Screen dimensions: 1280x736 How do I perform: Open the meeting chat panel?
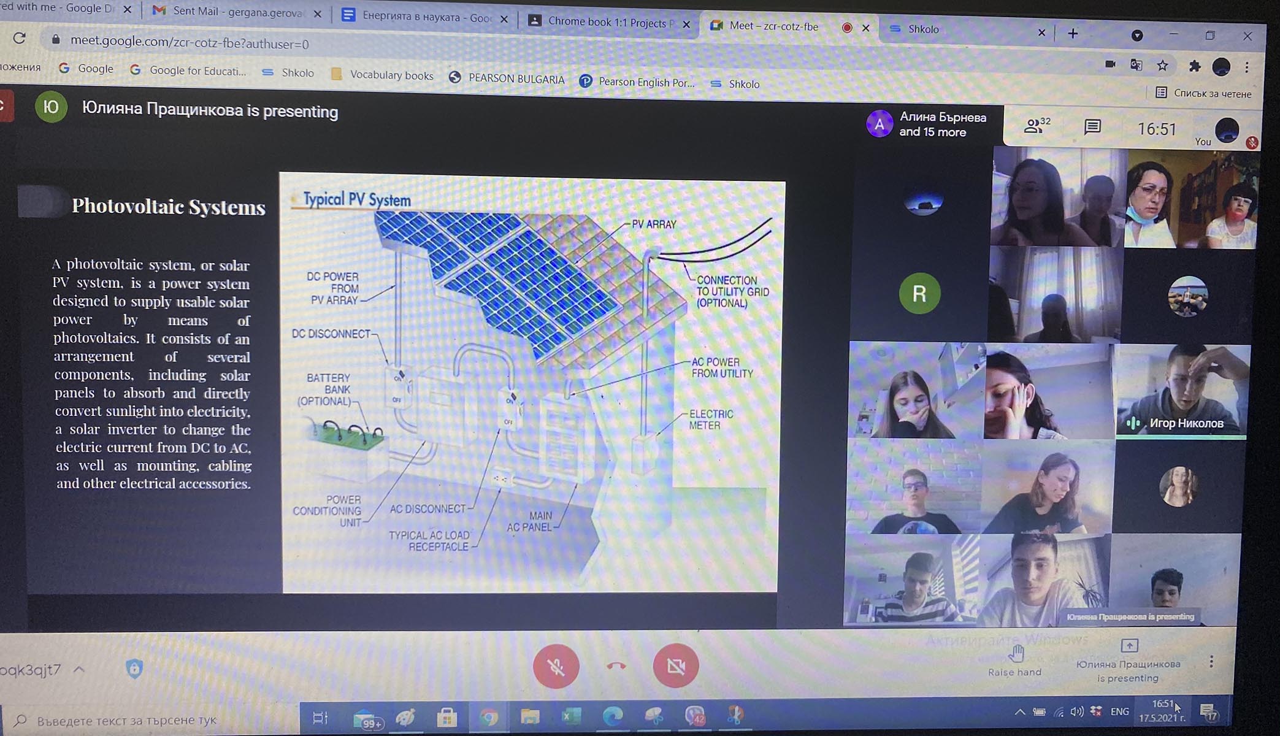tap(1092, 128)
